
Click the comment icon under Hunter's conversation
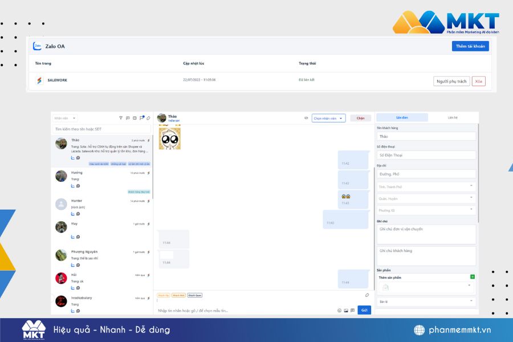[78, 214]
